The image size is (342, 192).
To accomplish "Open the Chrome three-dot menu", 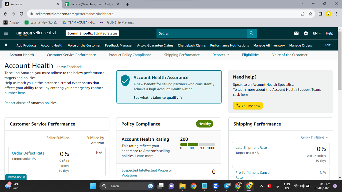I will click(x=336, y=14).
